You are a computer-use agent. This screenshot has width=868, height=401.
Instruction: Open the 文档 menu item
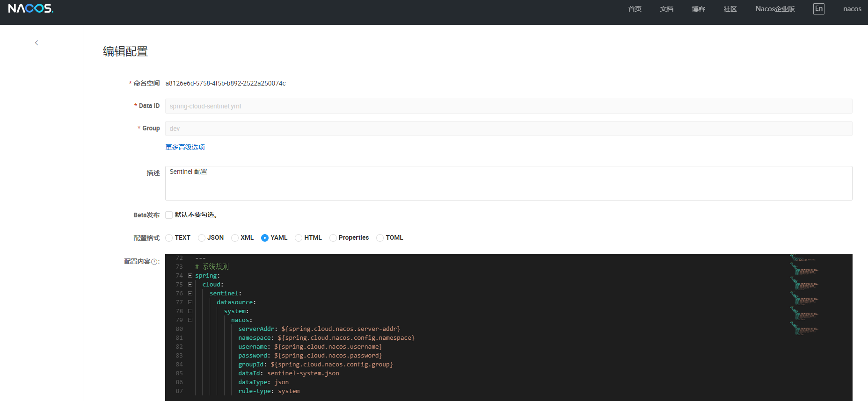(x=666, y=9)
